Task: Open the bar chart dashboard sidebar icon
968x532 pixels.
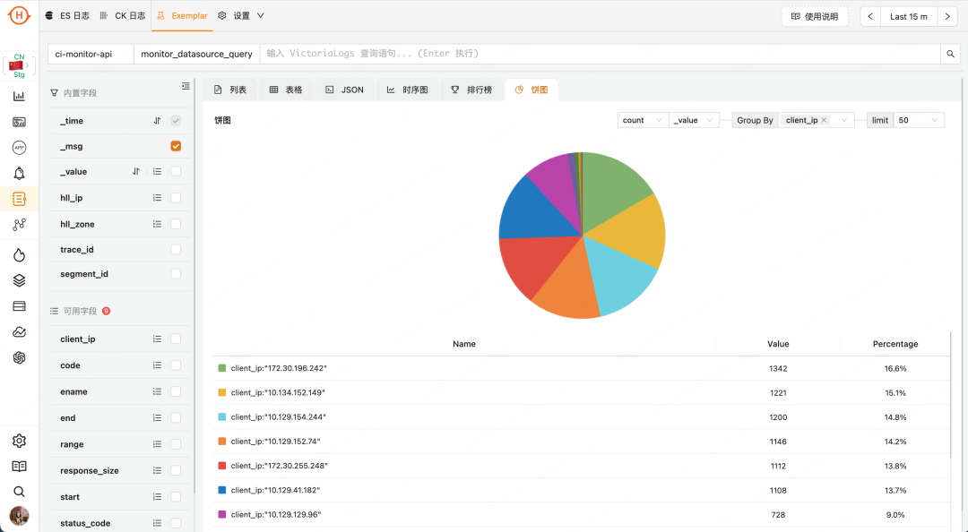Action: pos(19,96)
